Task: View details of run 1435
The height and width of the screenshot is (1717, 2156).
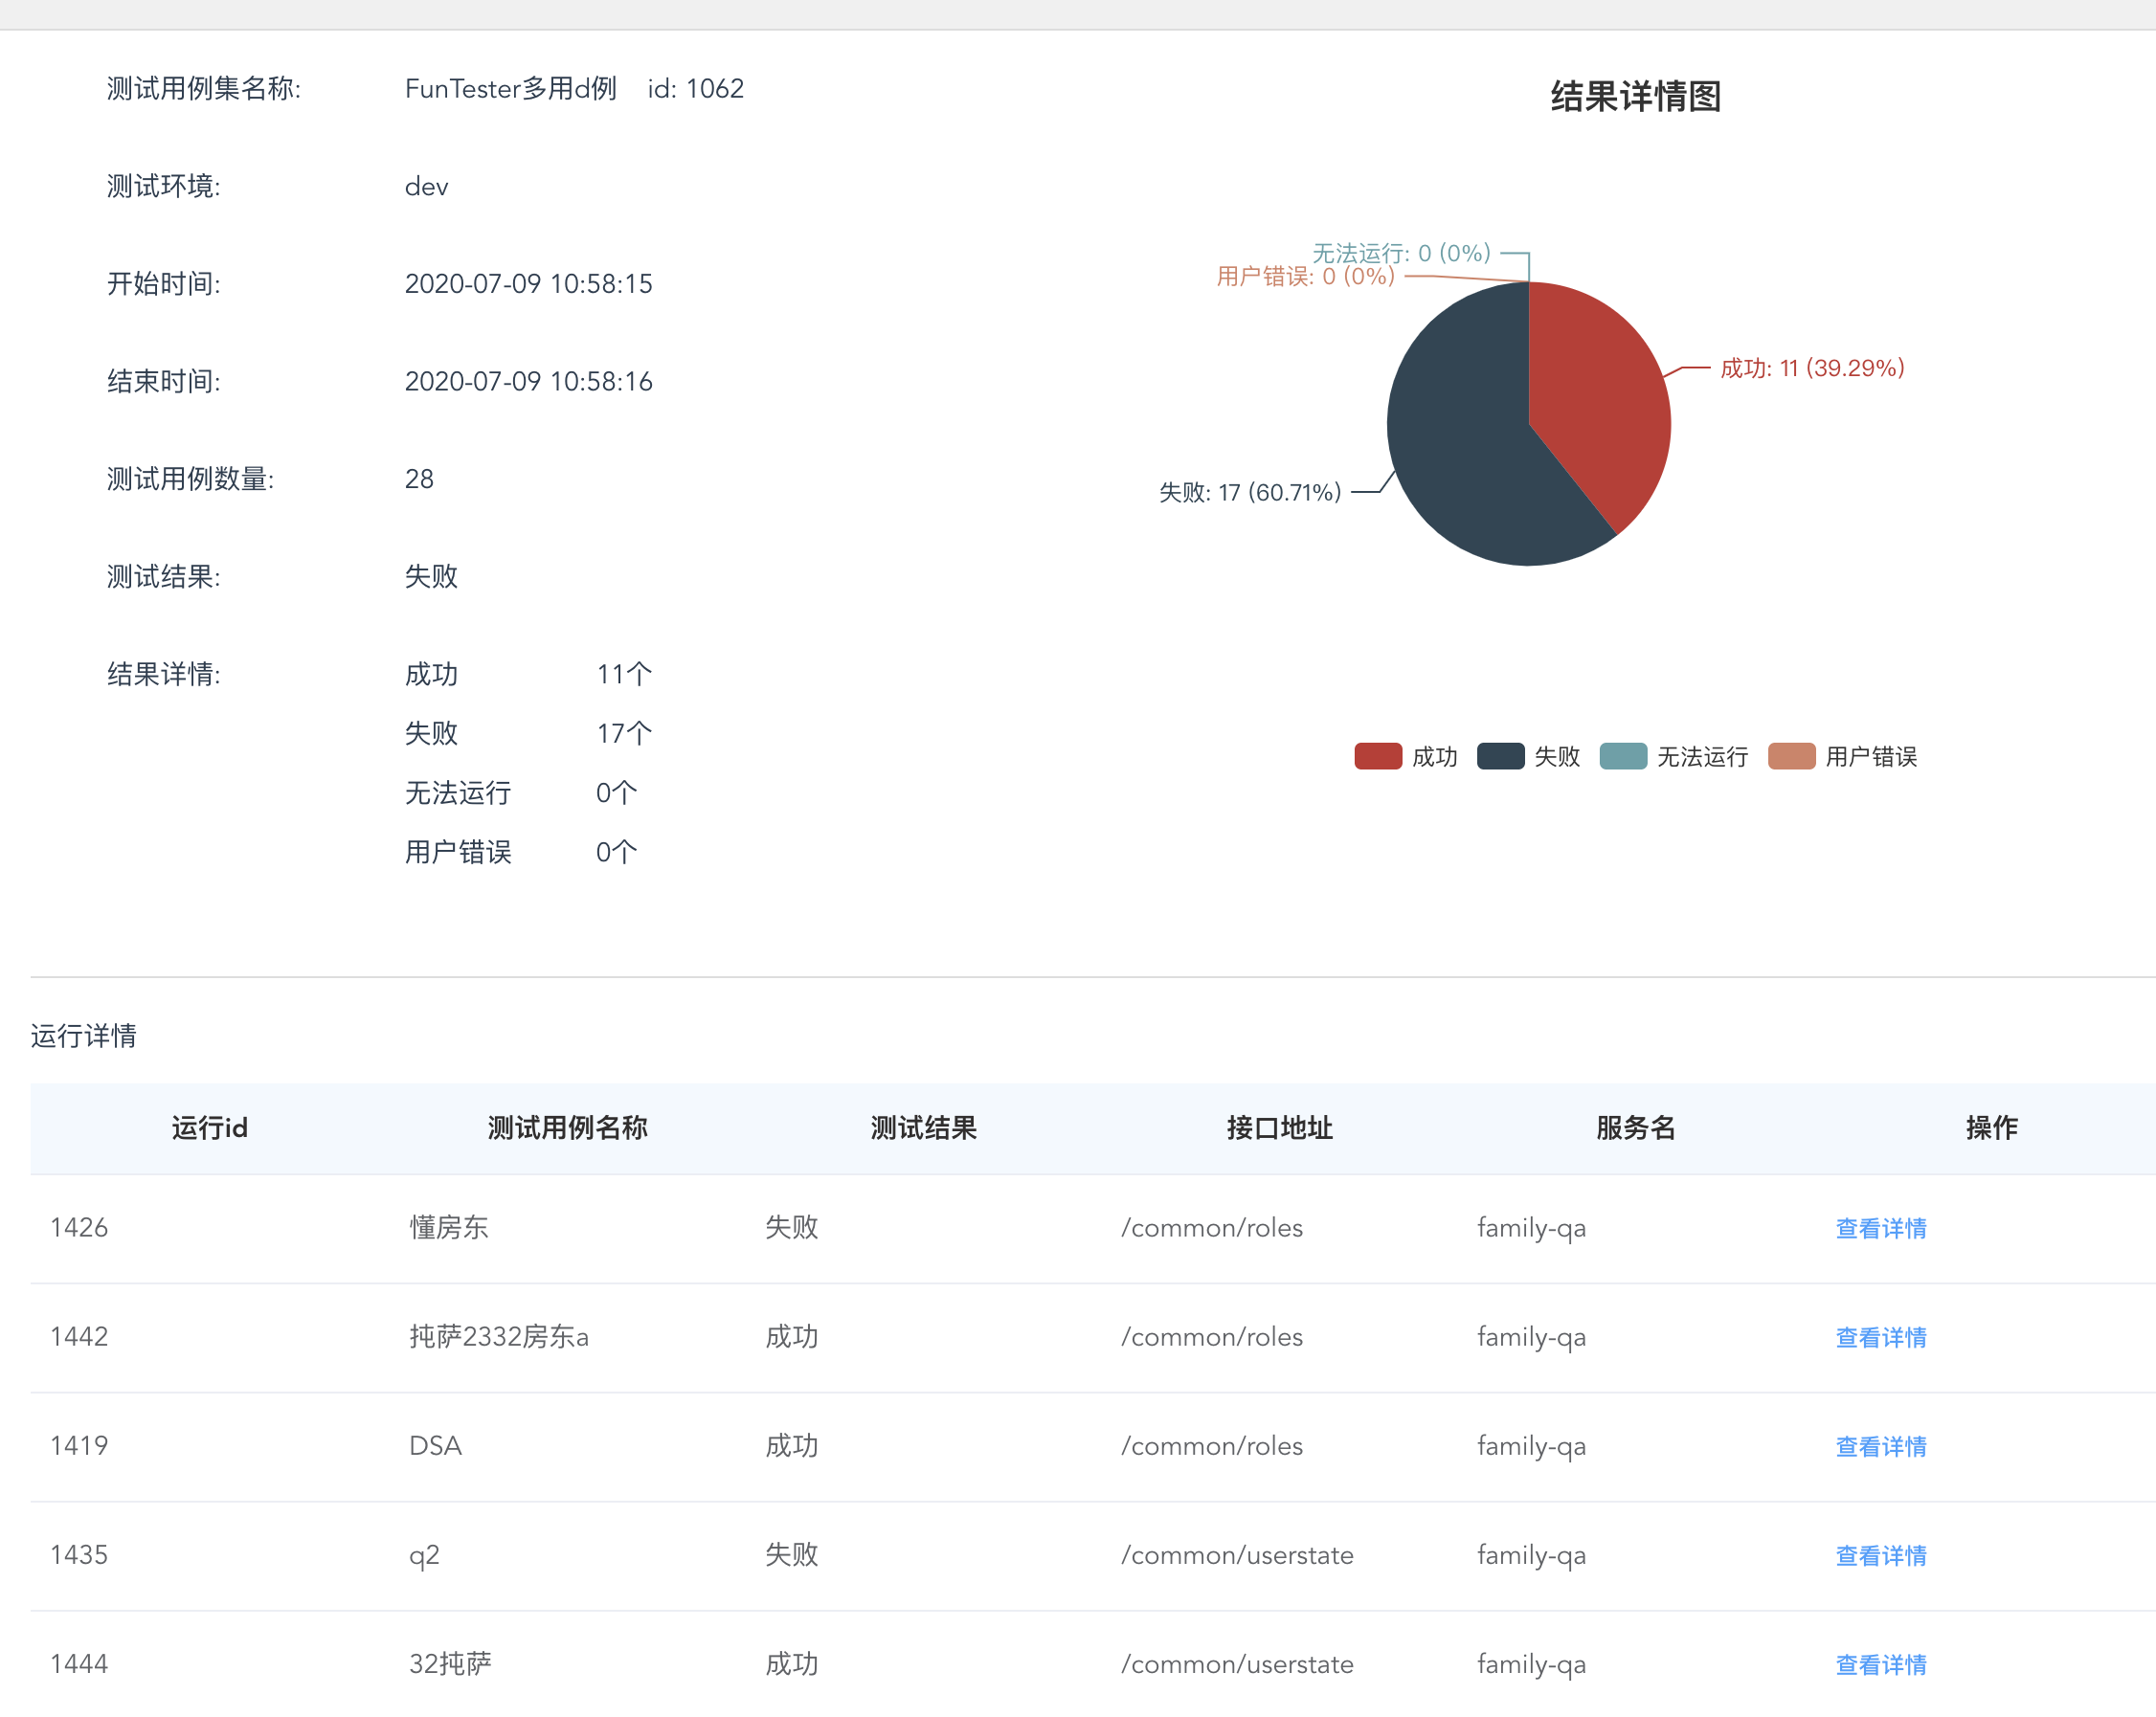Action: 1880,1554
